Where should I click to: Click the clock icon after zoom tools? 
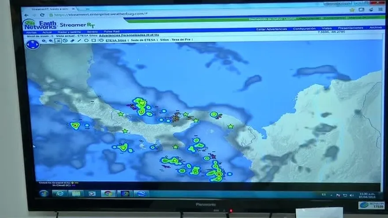pos(65,41)
